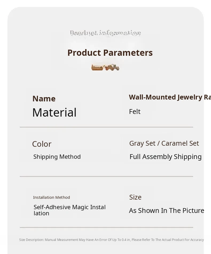Click the Shipping Method label
This screenshot has height=254, width=211.
pyautogui.click(x=57, y=157)
